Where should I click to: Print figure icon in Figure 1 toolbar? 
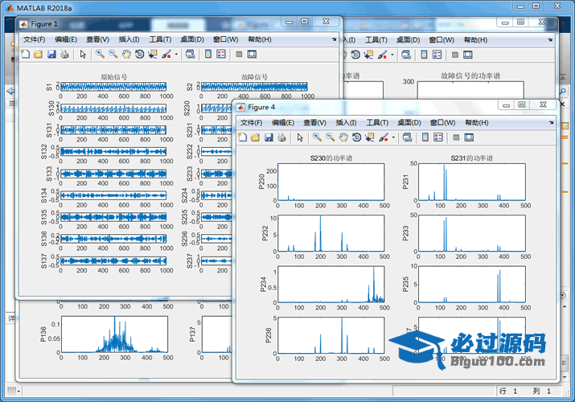(x=64, y=54)
